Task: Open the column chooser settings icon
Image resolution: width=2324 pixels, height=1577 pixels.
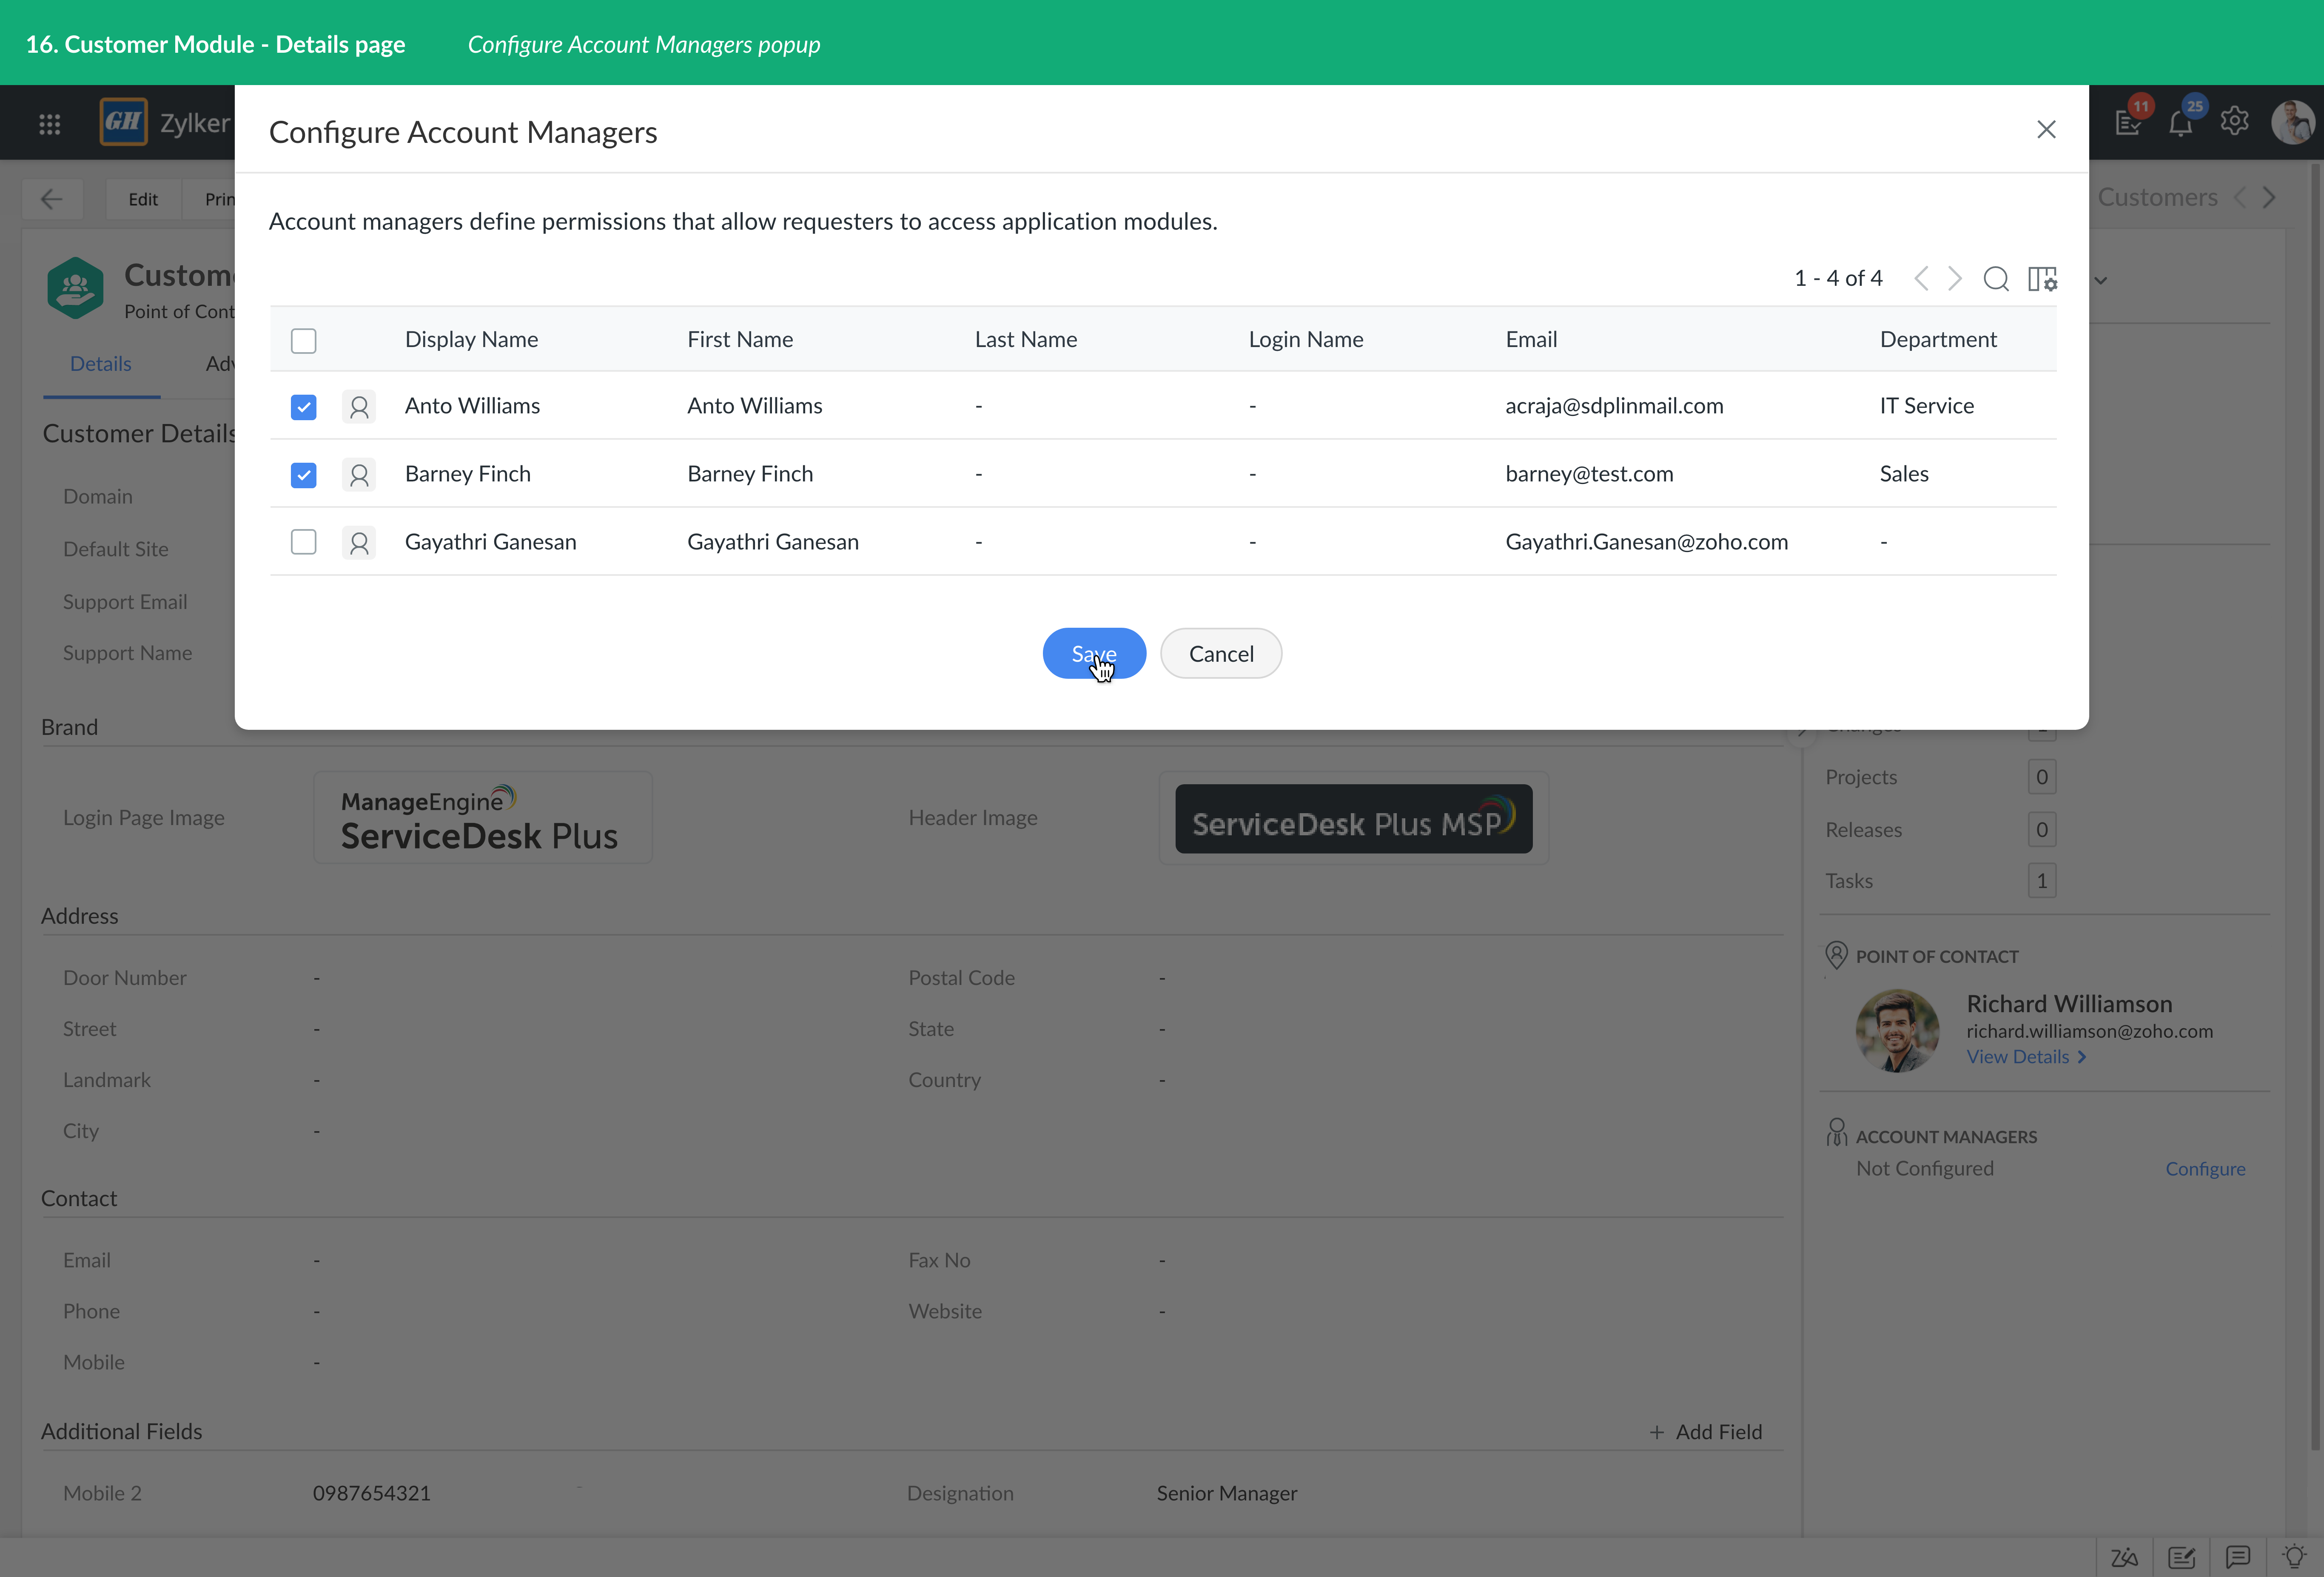Action: (x=2042, y=279)
